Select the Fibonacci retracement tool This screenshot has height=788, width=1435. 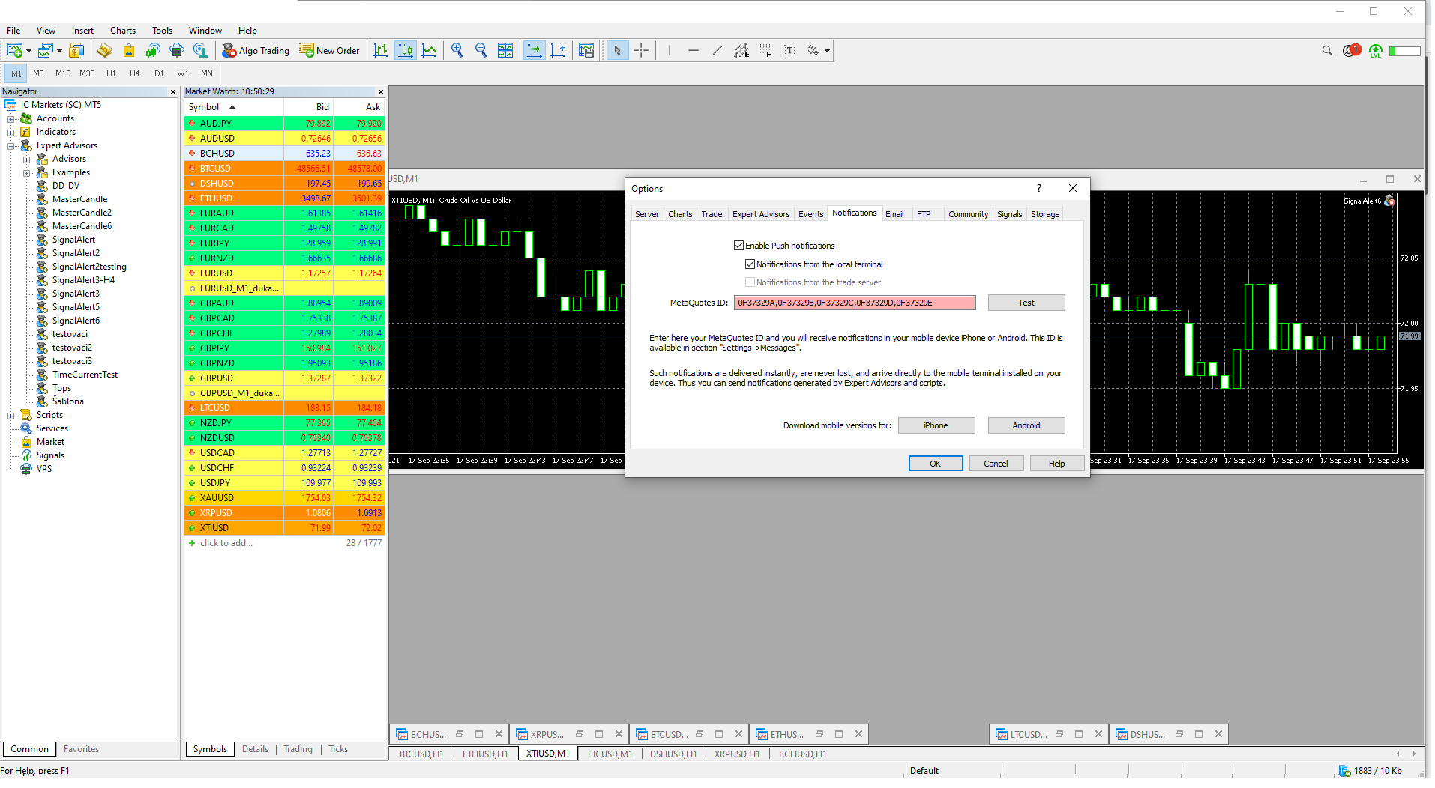(765, 50)
